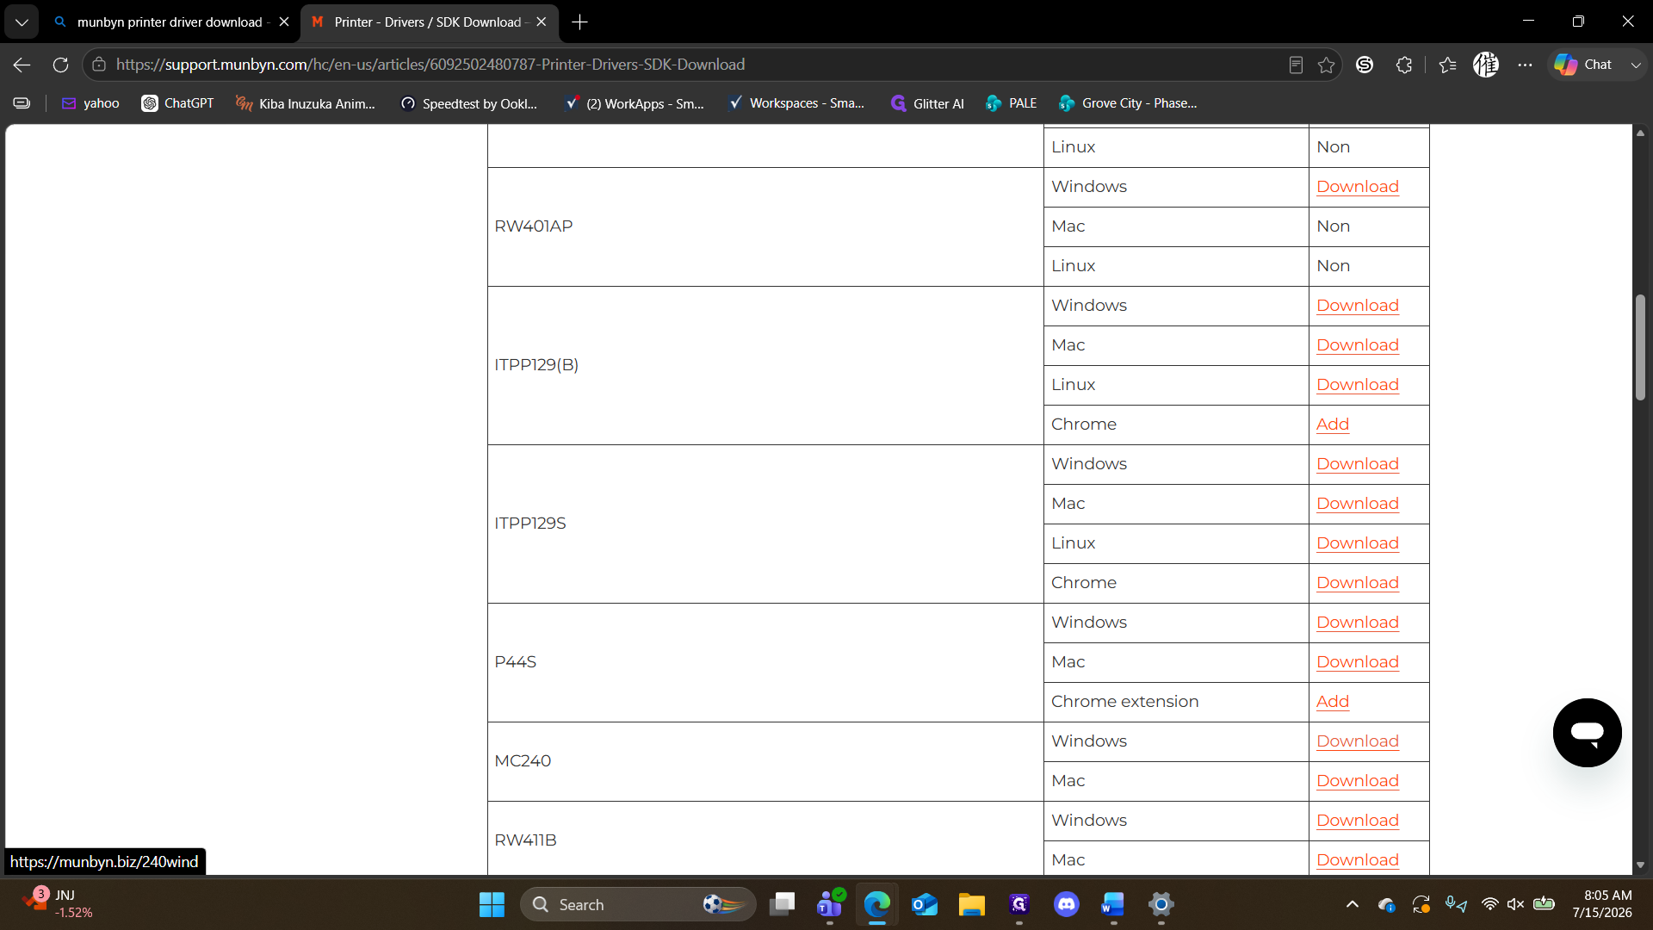Add the P44S Chrome extension
Viewport: 1653px width, 930px height.
click(1333, 702)
